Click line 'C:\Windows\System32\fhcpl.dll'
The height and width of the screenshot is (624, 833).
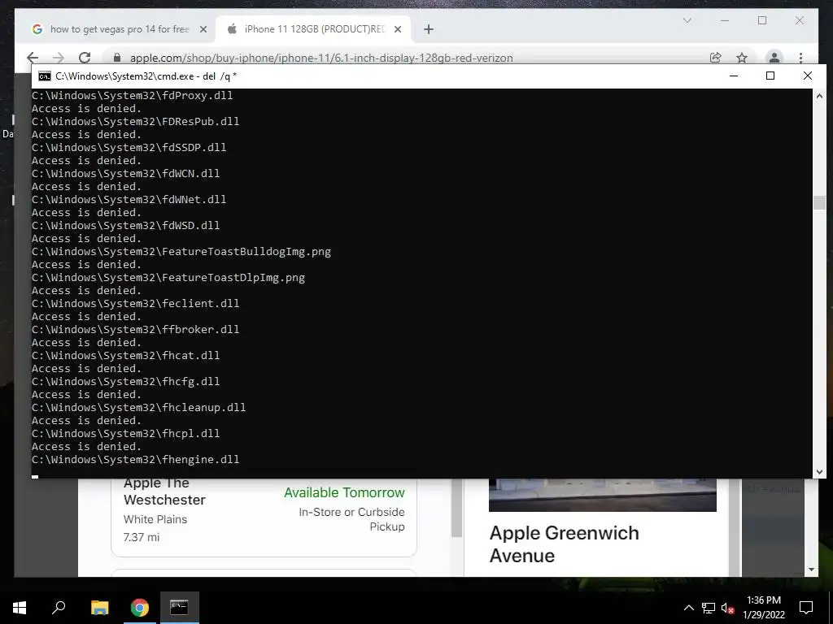[126, 434]
